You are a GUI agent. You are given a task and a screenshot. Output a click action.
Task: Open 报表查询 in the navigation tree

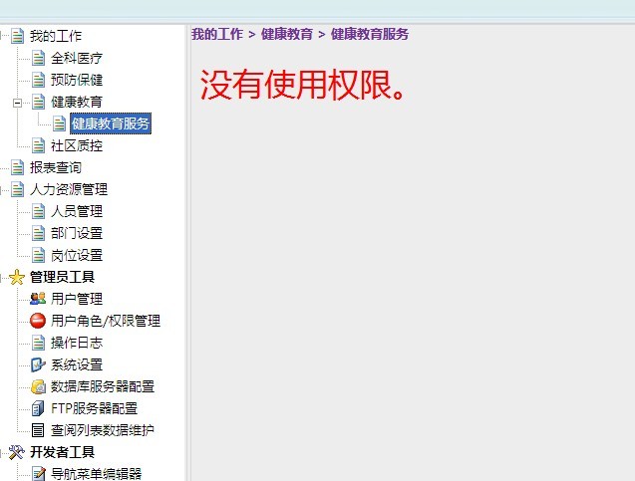56,167
